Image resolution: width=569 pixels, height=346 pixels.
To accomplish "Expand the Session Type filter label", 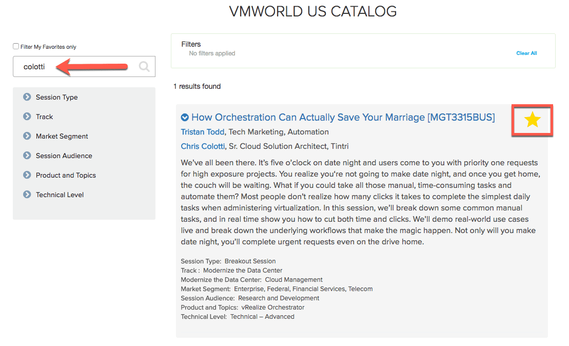I will point(56,98).
